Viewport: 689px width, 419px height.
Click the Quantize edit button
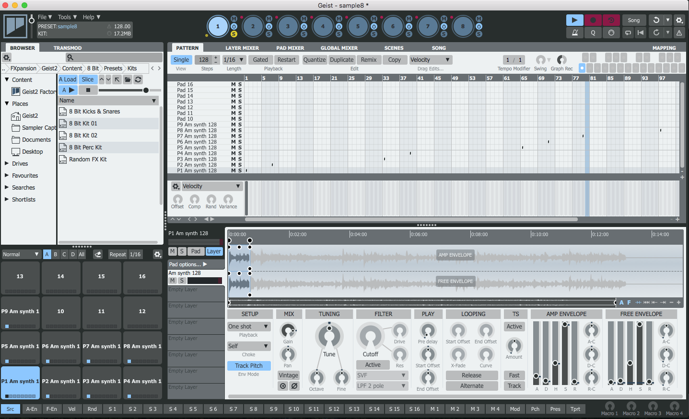pos(315,60)
